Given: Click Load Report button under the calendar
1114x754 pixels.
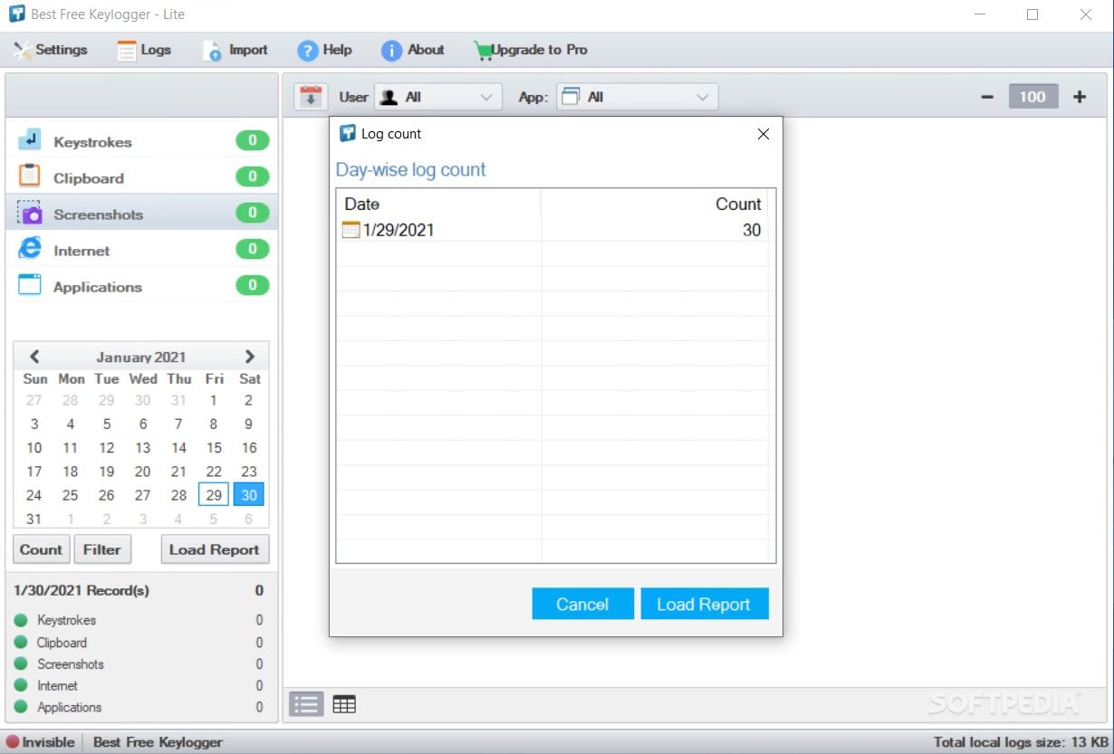Looking at the screenshot, I should click(215, 549).
